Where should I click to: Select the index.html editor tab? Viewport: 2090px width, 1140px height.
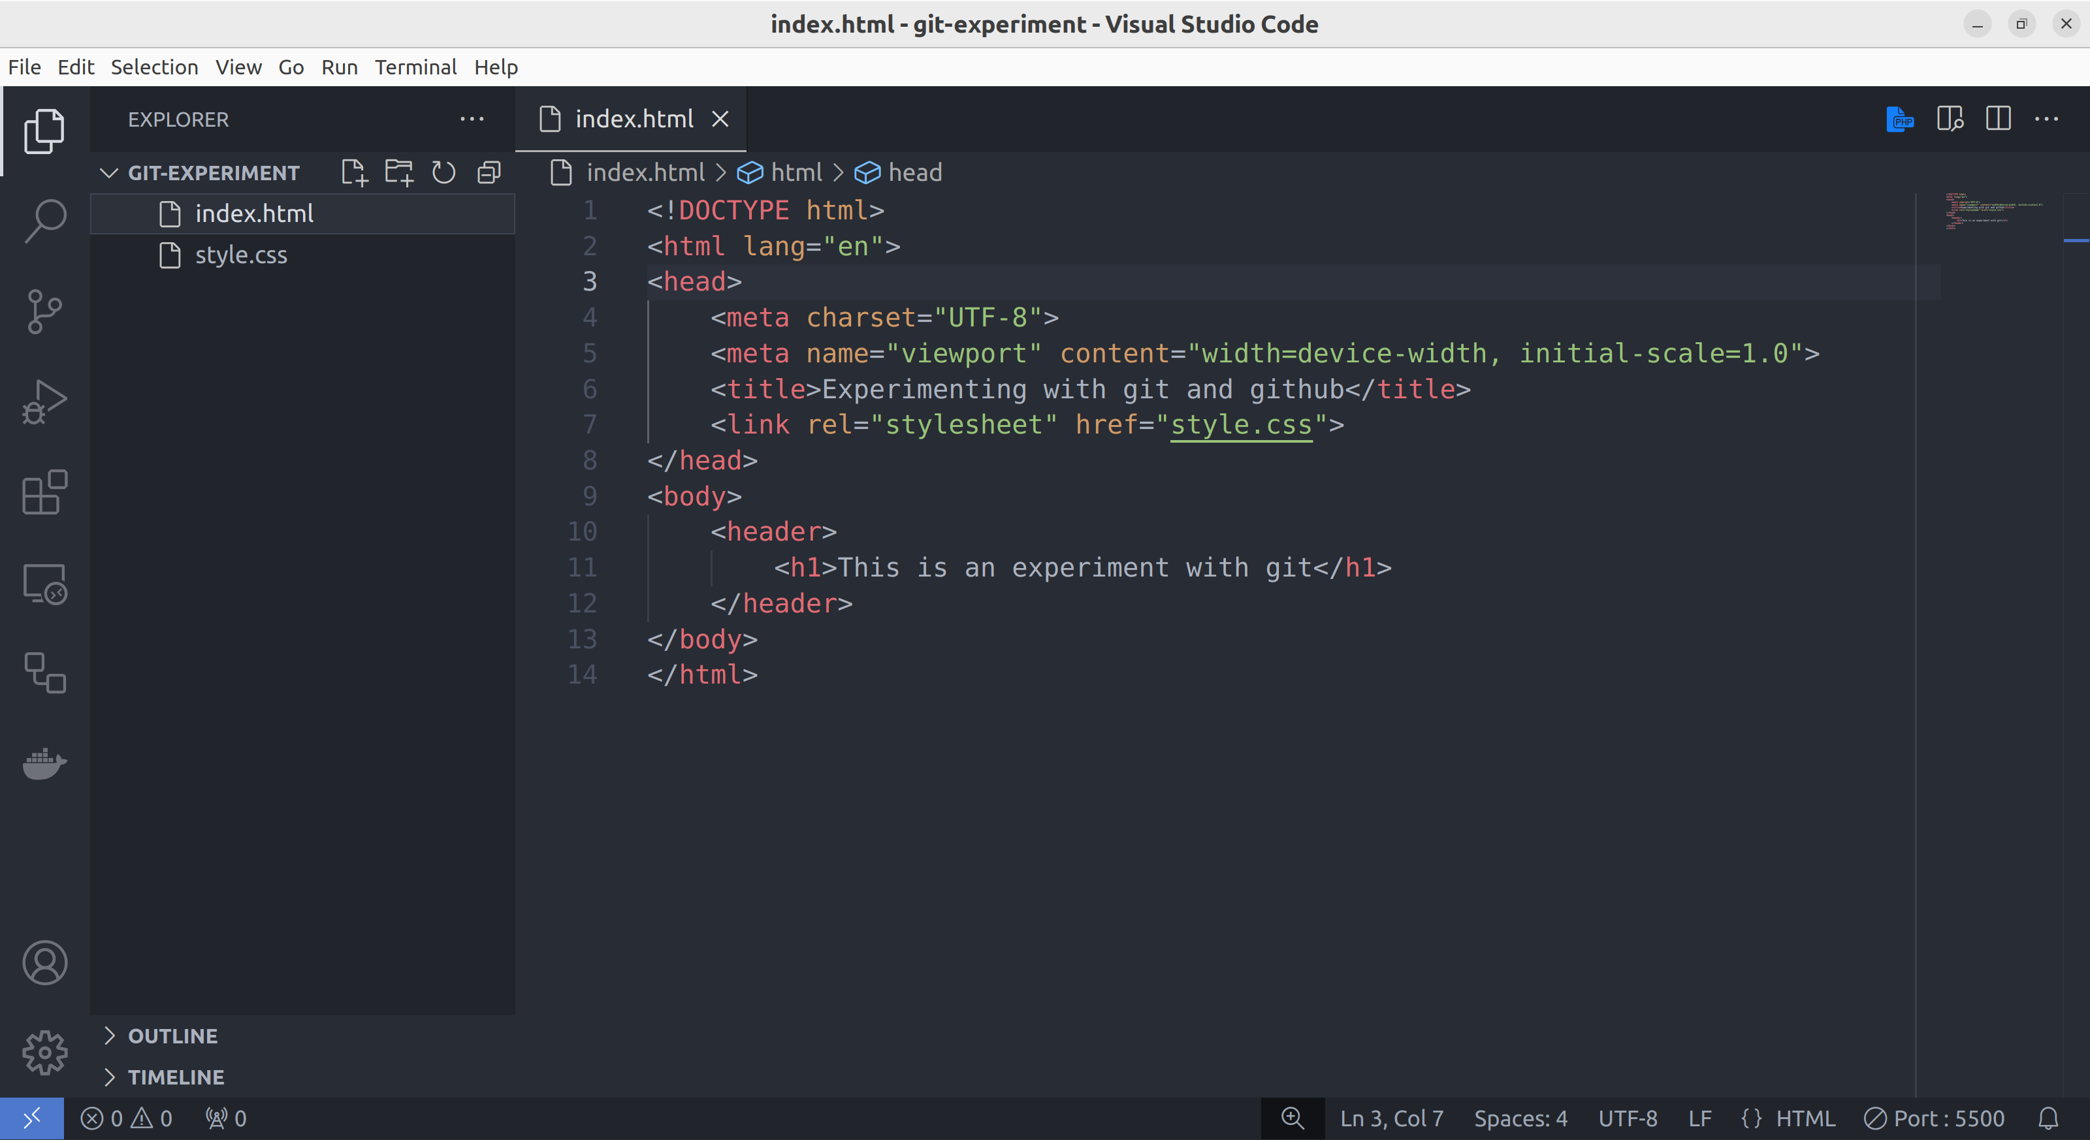(x=630, y=119)
